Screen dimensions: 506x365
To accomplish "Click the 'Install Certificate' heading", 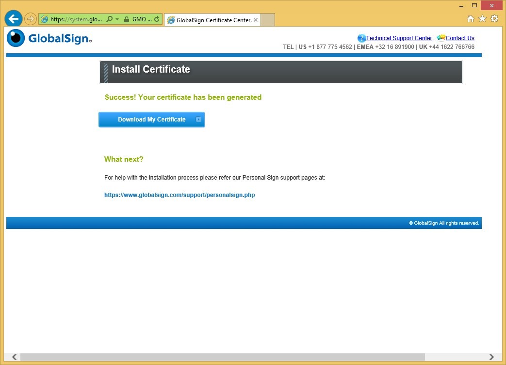I will click(x=151, y=69).
